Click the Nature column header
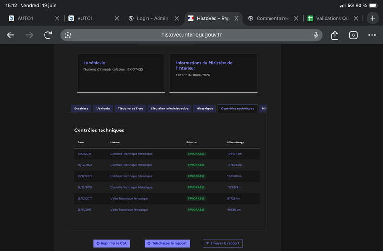The image size is (383, 251). 115,142
